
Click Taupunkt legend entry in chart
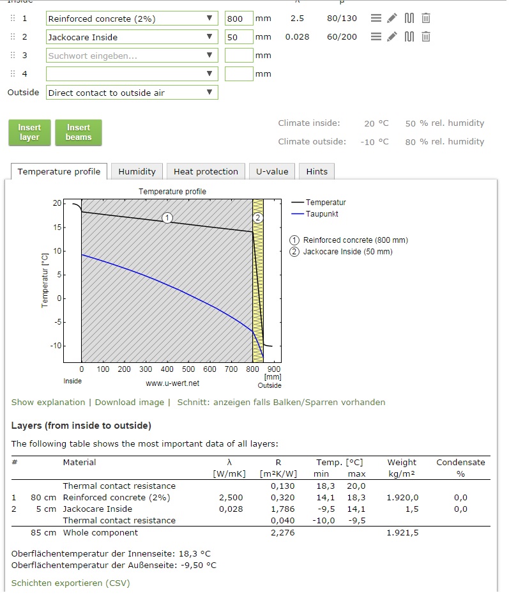pyautogui.click(x=315, y=214)
